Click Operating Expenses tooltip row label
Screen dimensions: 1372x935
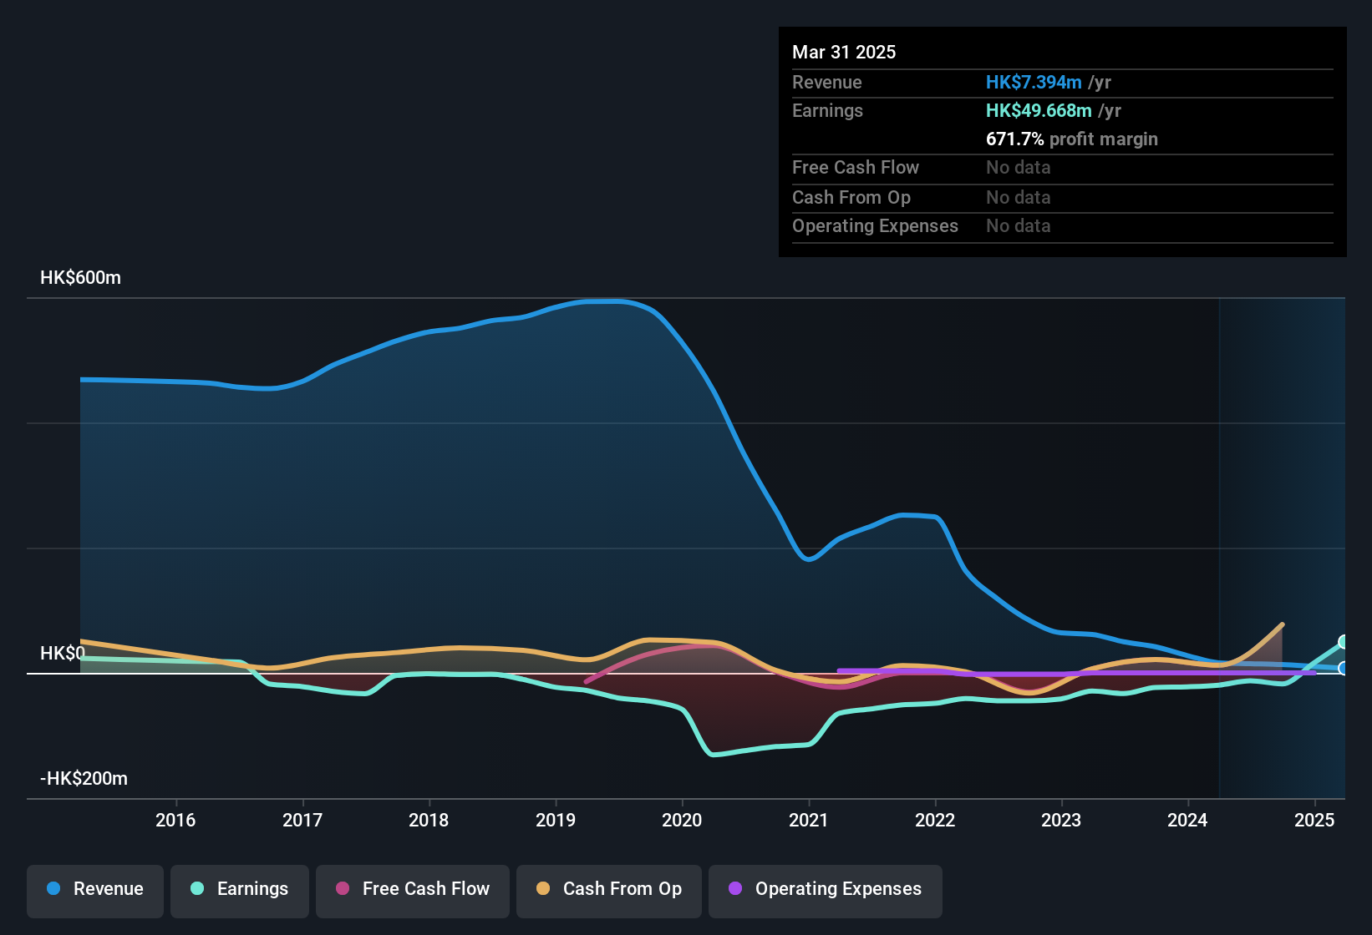(875, 225)
